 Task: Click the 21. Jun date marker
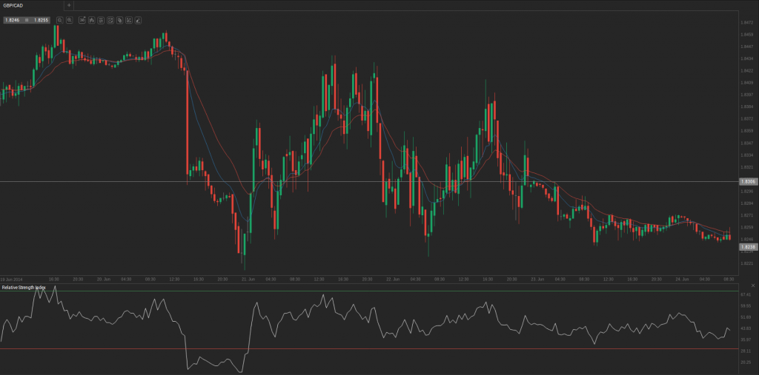pyautogui.click(x=248, y=279)
